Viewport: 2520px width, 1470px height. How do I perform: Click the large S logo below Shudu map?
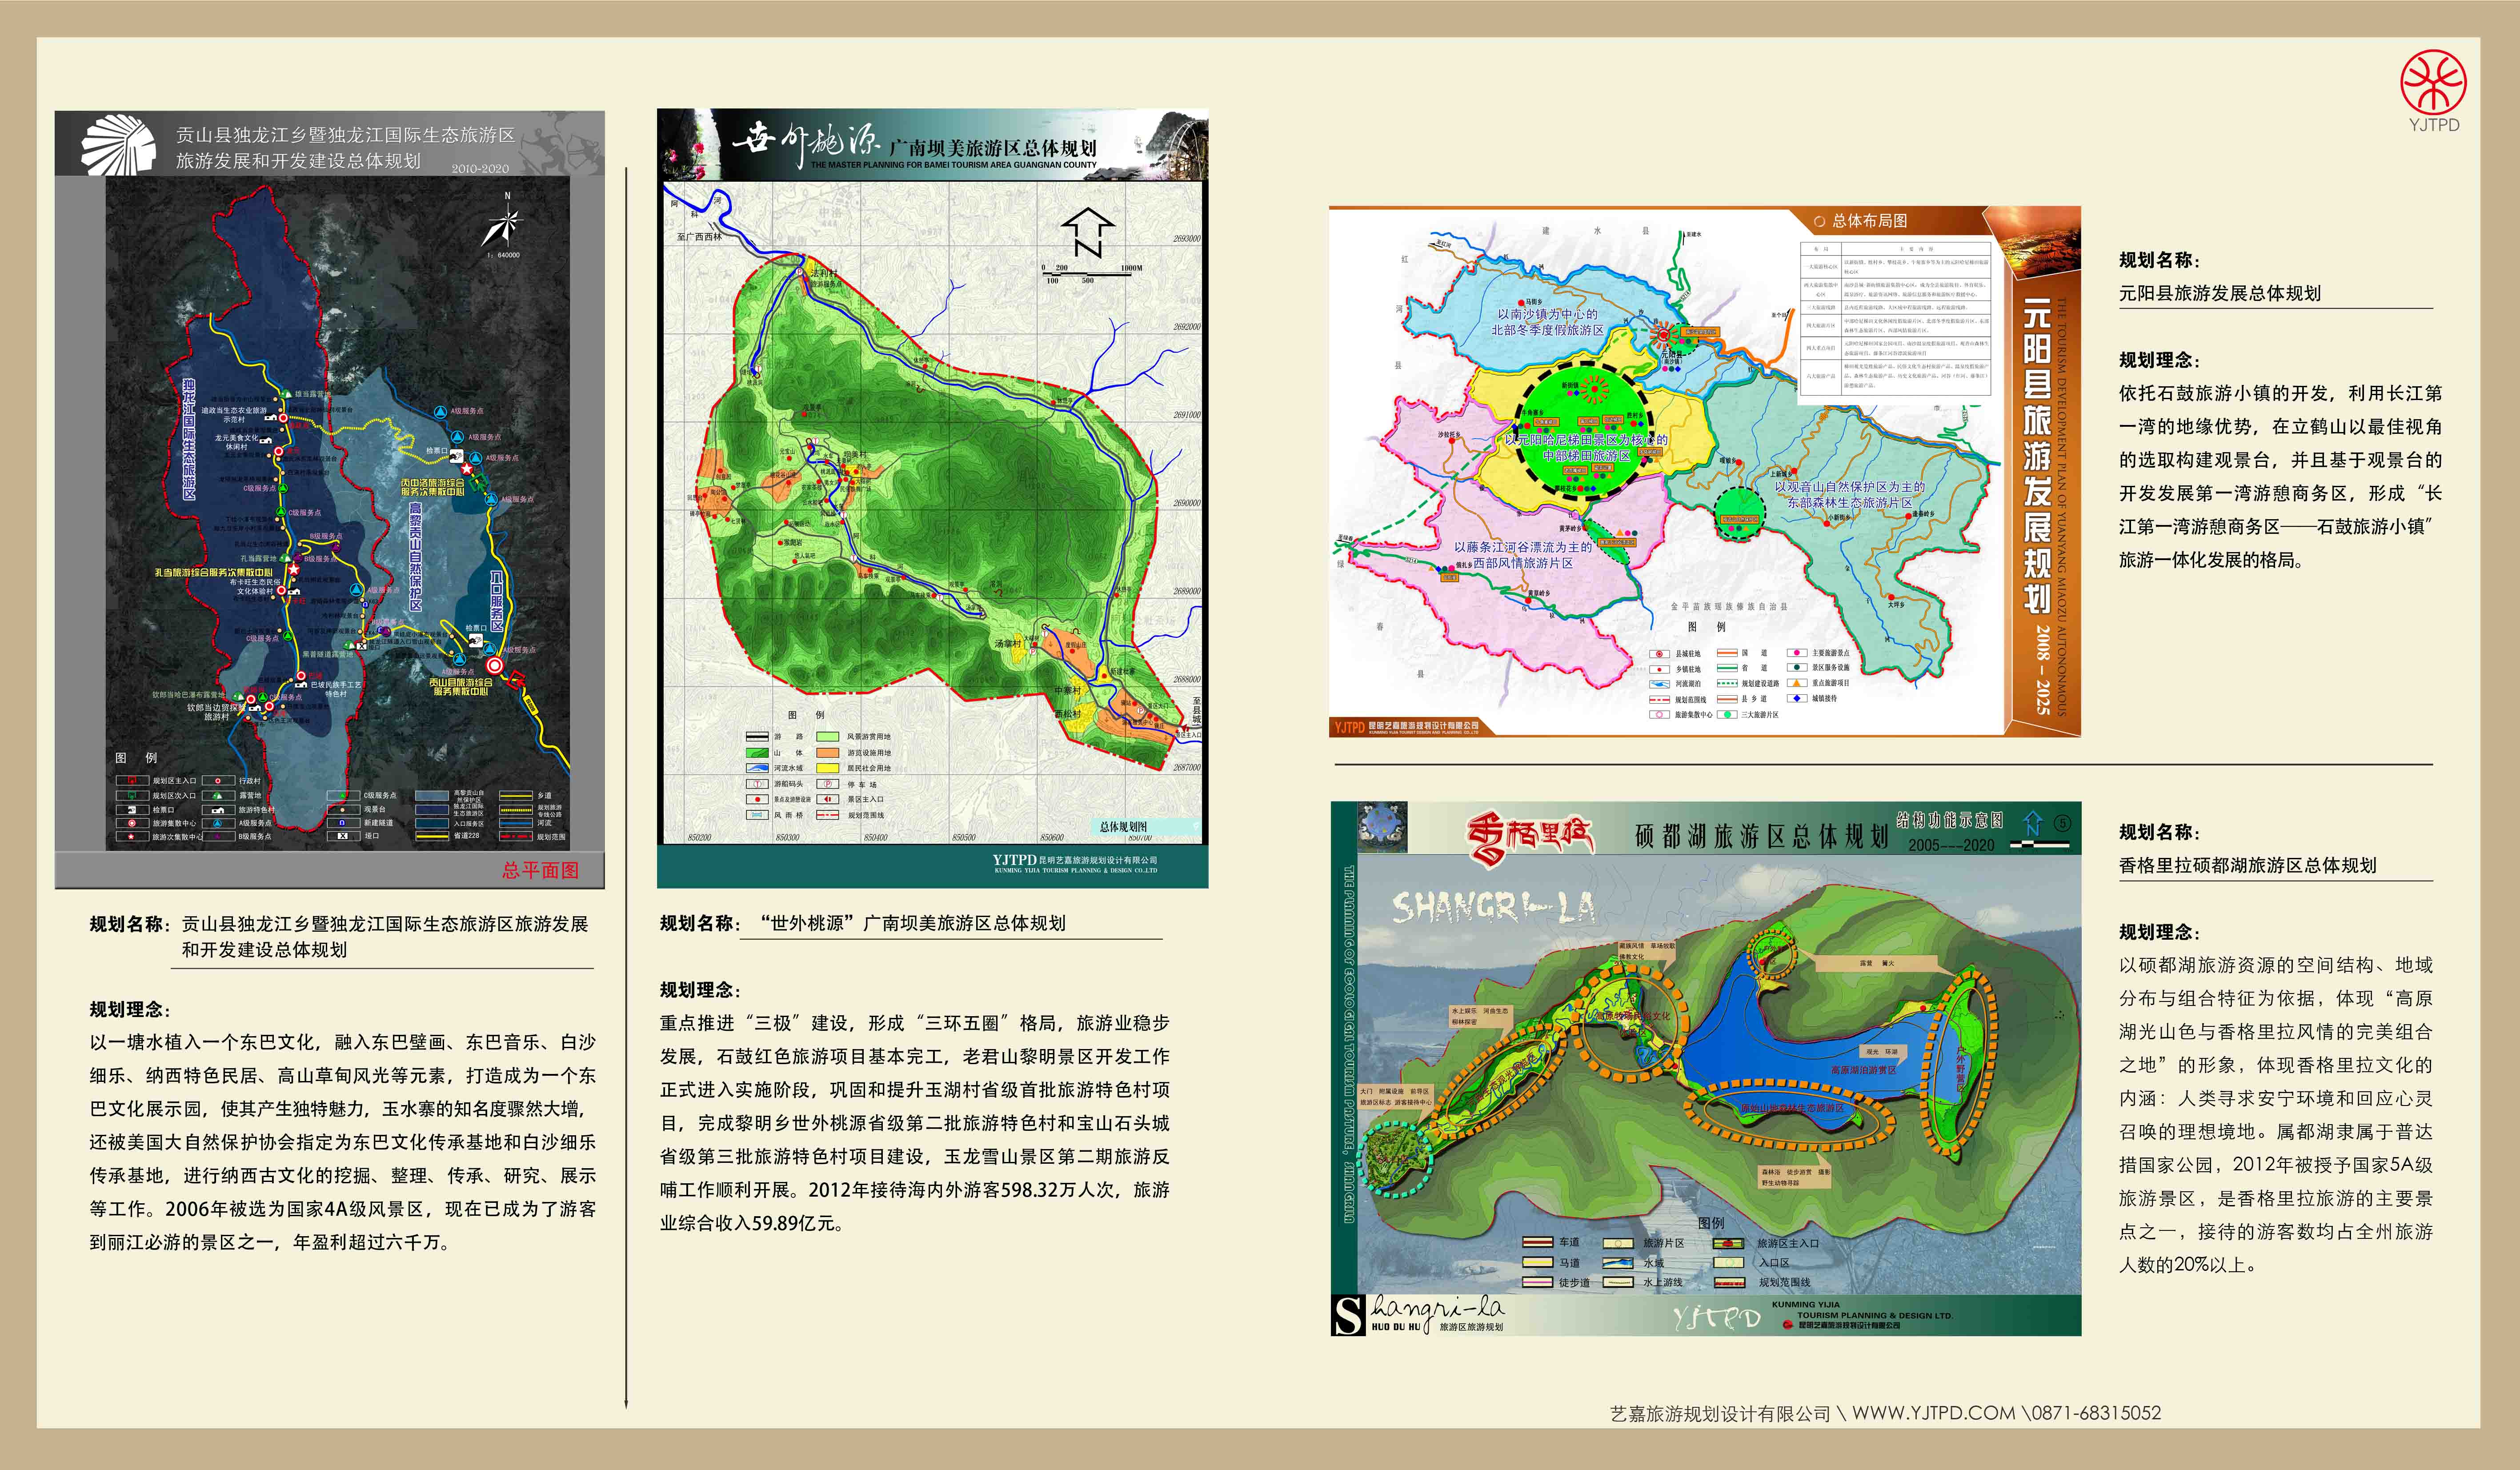click(x=1348, y=1314)
